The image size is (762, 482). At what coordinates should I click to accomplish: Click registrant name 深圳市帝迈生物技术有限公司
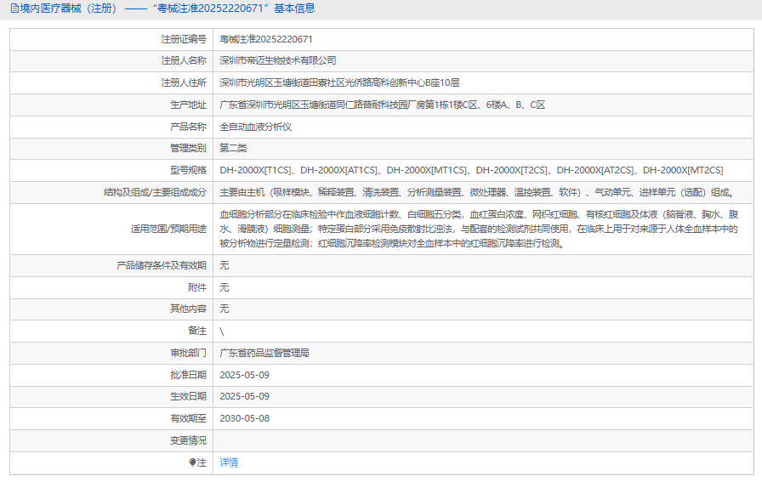point(278,61)
